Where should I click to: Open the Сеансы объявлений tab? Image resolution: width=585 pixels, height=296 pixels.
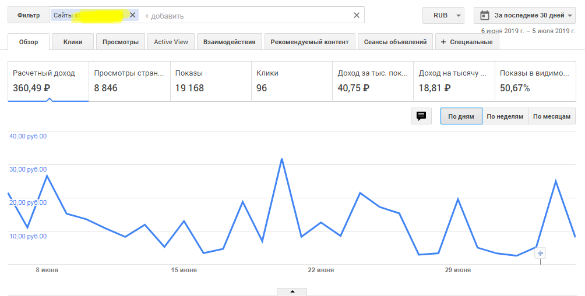395,42
